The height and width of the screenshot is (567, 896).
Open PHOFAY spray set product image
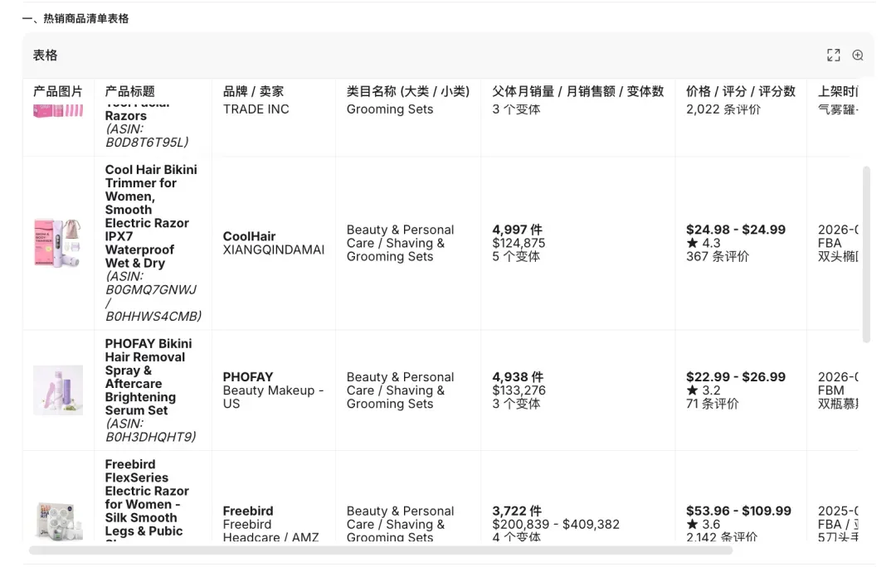(x=58, y=390)
